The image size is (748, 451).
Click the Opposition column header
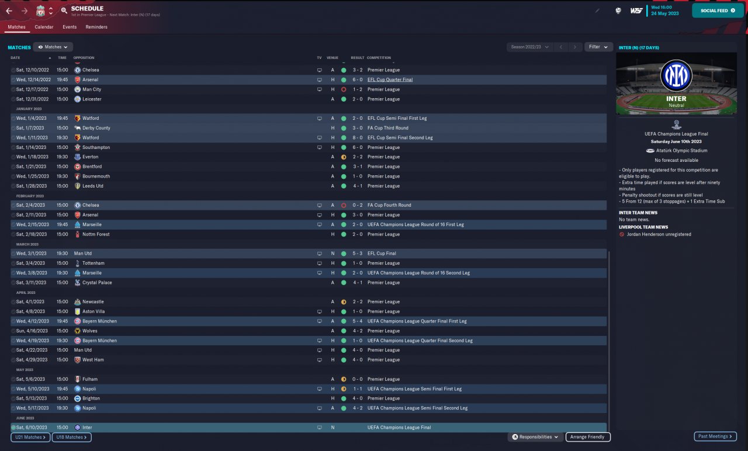pos(84,58)
